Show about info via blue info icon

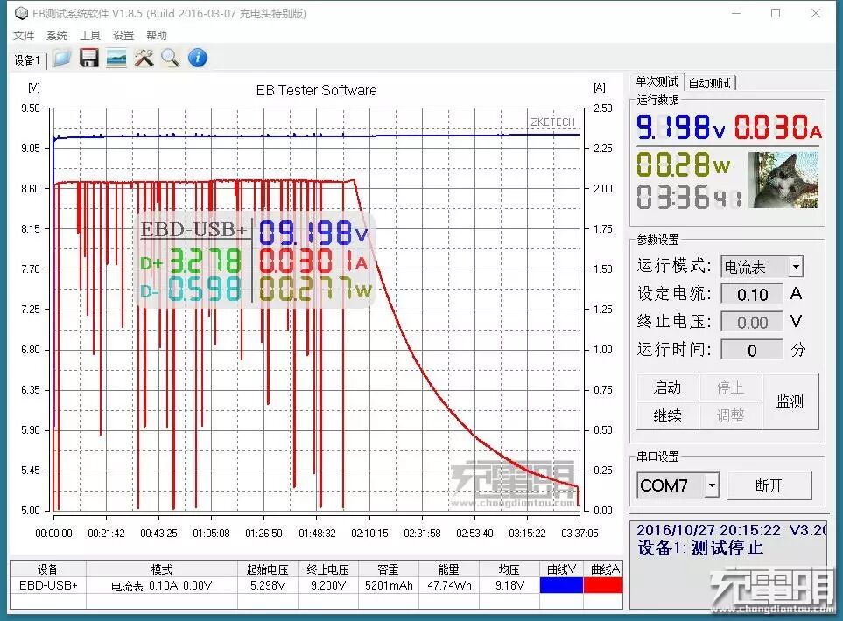point(198,58)
